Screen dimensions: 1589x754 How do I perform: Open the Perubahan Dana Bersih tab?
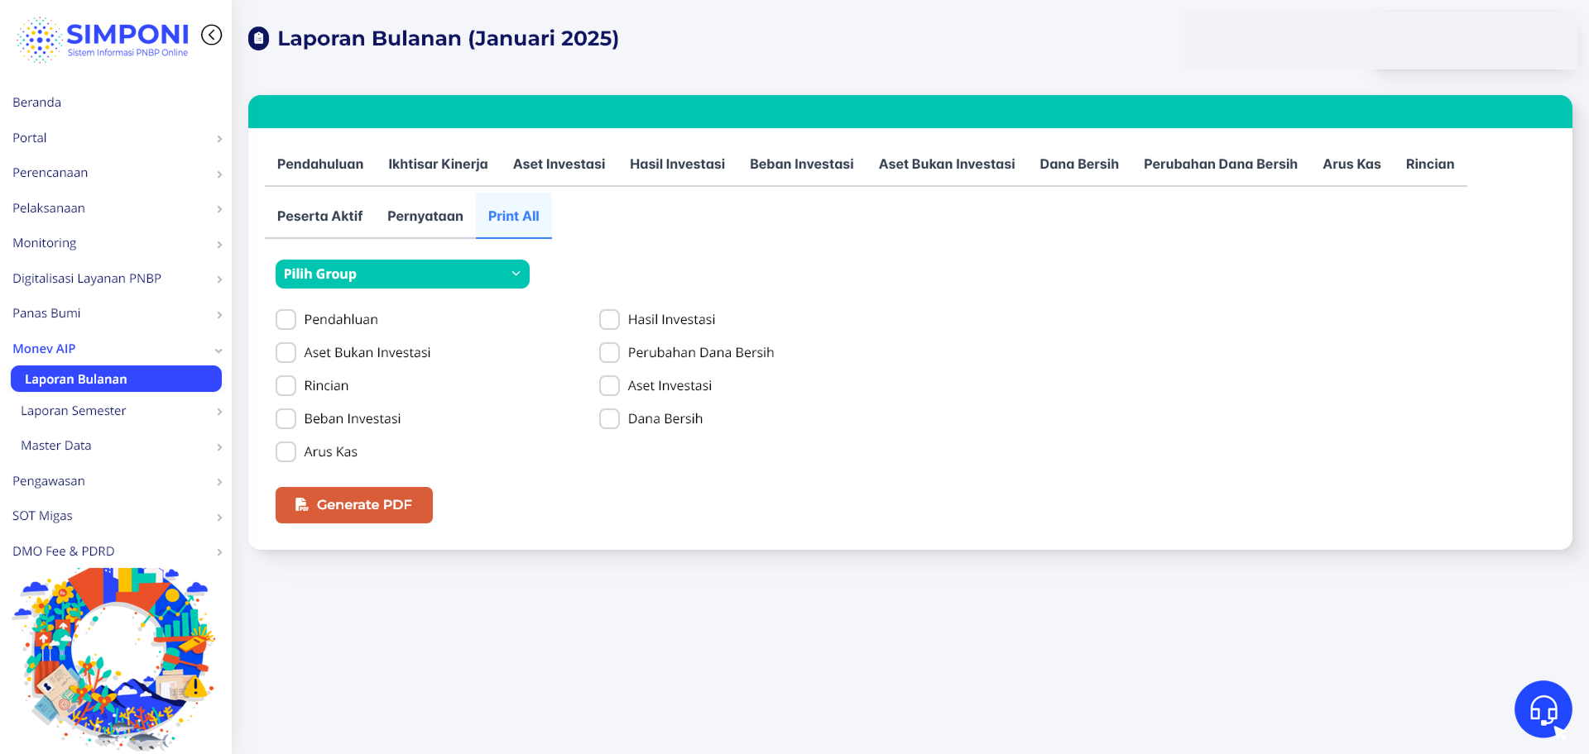point(1221,165)
